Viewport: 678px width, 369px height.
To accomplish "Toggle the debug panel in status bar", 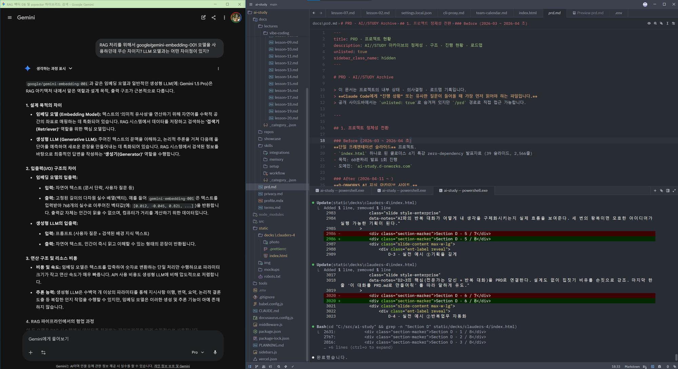I will pos(659,367).
